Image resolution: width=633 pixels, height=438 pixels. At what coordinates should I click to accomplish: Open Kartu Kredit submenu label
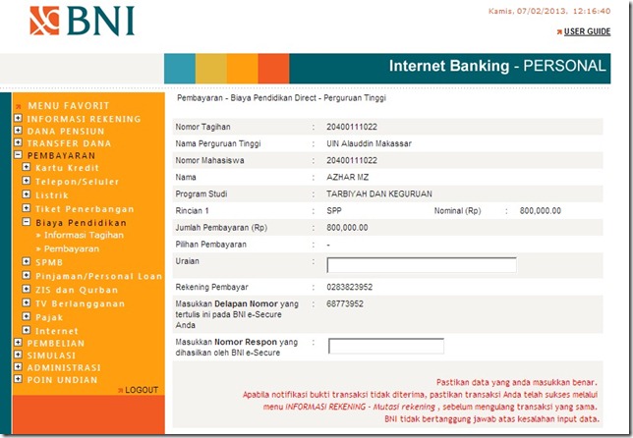(67, 168)
